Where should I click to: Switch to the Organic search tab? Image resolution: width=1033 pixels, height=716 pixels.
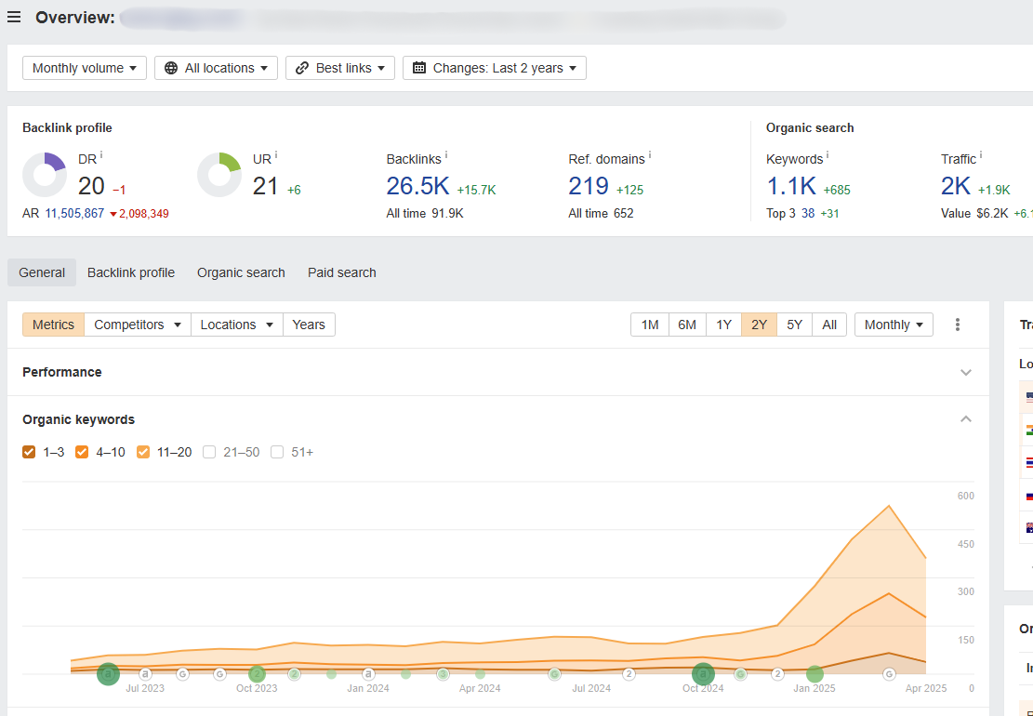(241, 272)
